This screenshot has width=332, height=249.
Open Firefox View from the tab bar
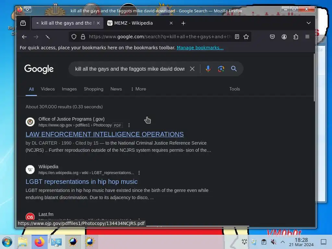click(23, 23)
